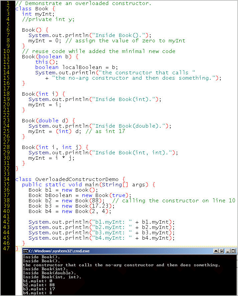Maximize the cmd.exe console window
This screenshot has width=238, height=296.
click(x=233, y=251)
